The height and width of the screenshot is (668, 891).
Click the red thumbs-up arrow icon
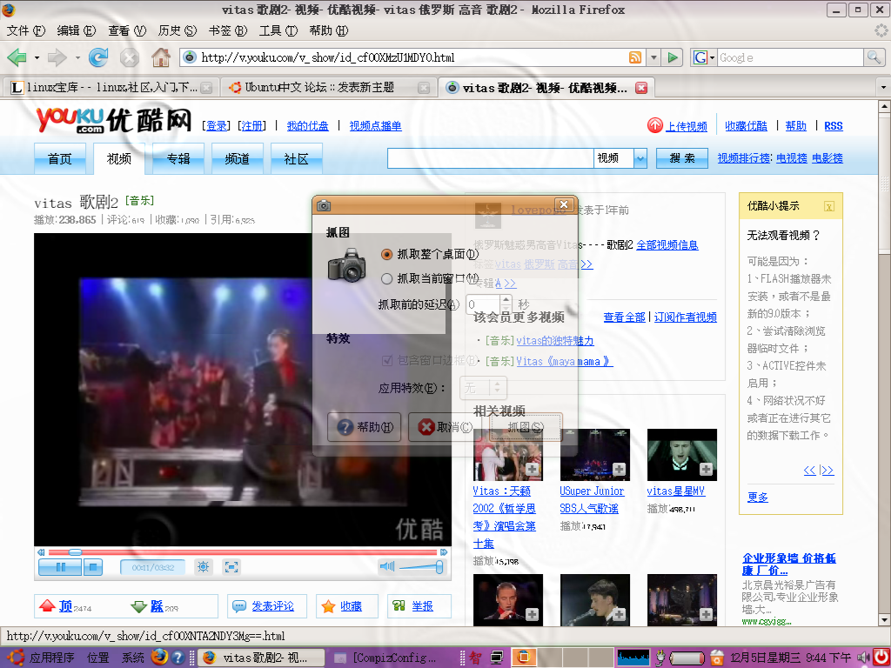[47, 606]
